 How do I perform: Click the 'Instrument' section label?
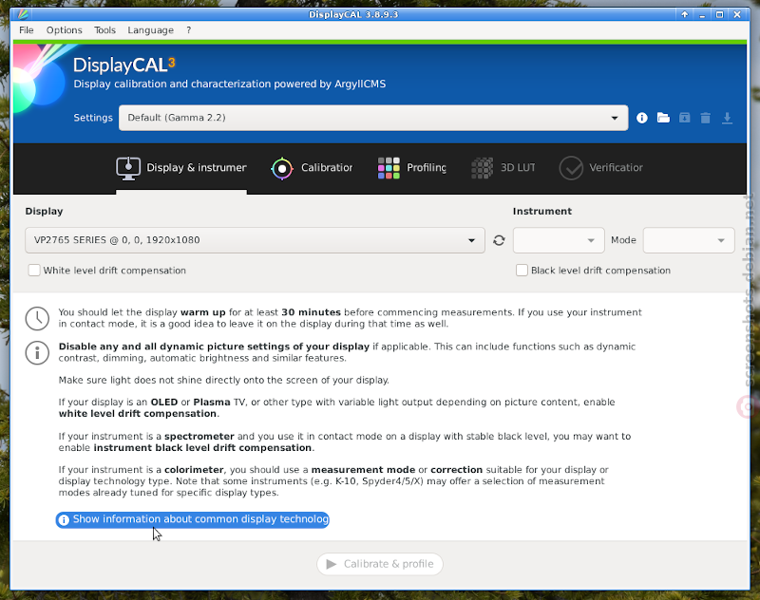[x=542, y=211]
